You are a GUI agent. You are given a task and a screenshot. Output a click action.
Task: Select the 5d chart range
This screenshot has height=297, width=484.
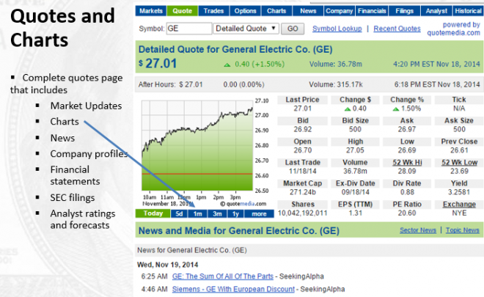click(179, 214)
